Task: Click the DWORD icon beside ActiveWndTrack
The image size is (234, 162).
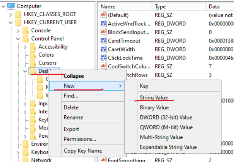Action: coord(103,24)
